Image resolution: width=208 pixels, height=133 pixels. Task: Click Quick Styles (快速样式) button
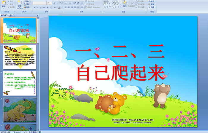[x=131, y=4]
